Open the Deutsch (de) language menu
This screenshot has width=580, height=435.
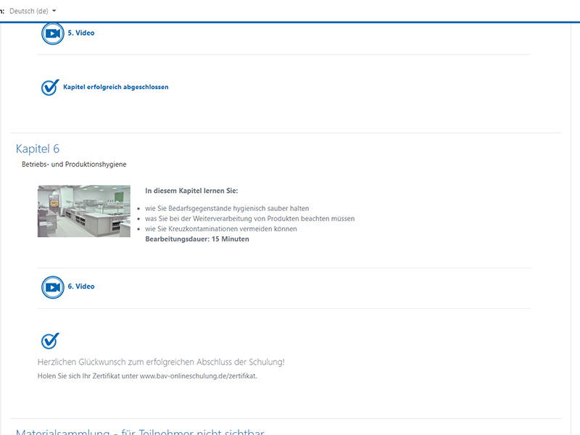click(x=33, y=11)
